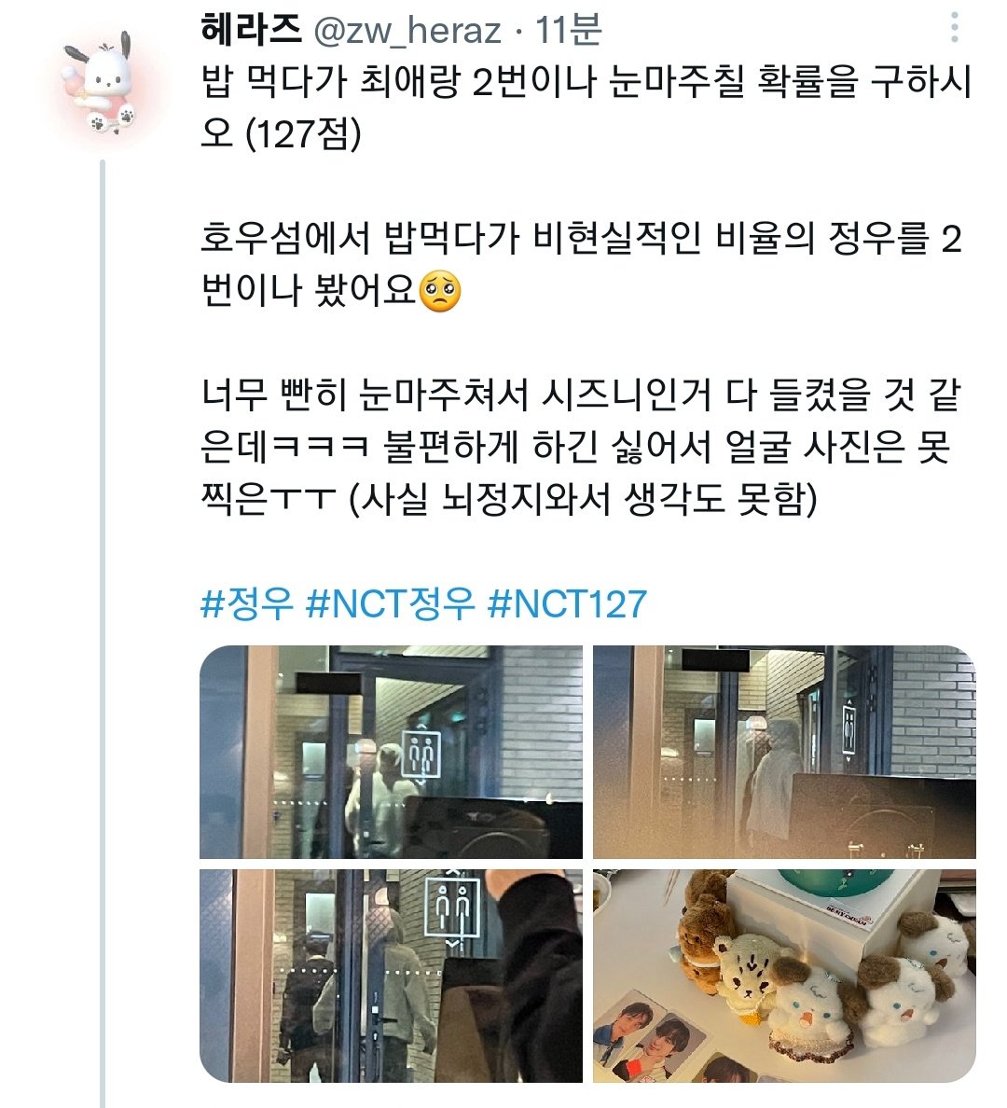1007x1108 pixels.
Task: View the bottom-right plush dolls photo
Action: (784, 976)
